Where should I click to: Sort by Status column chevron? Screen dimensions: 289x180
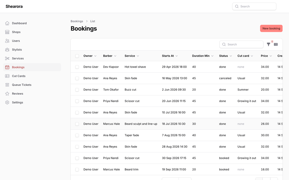pos(231,56)
